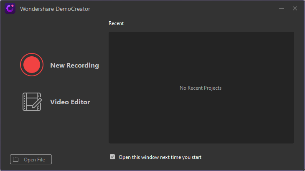Click the Recent heading text
The image size is (305, 171).
point(116,23)
